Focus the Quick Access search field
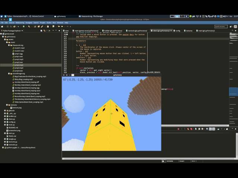 (x=221, y=26)
